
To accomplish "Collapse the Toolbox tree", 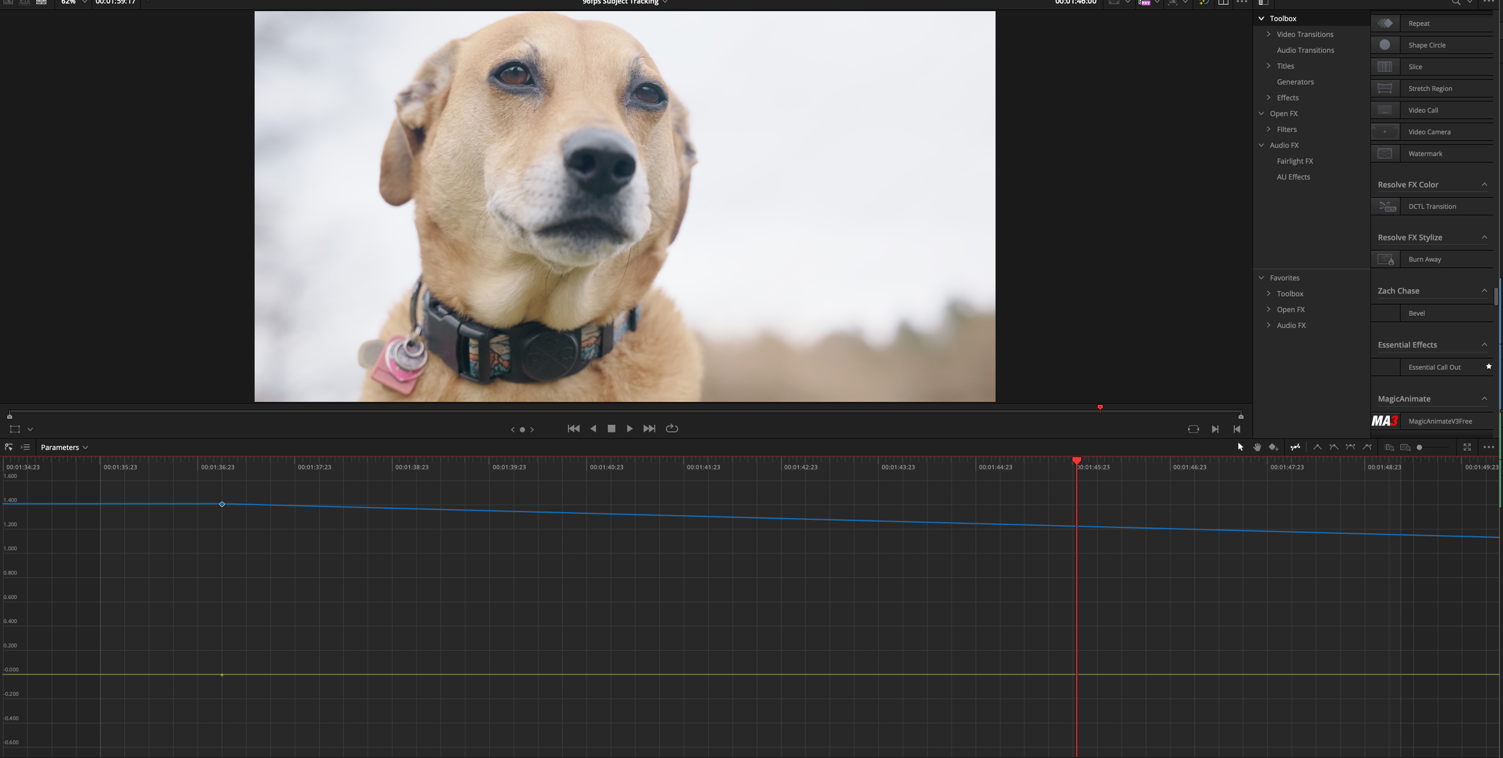I will point(1261,19).
